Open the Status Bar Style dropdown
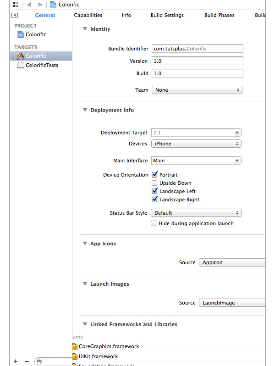This screenshot has width=275, height=366. pyautogui.click(x=196, y=213)
